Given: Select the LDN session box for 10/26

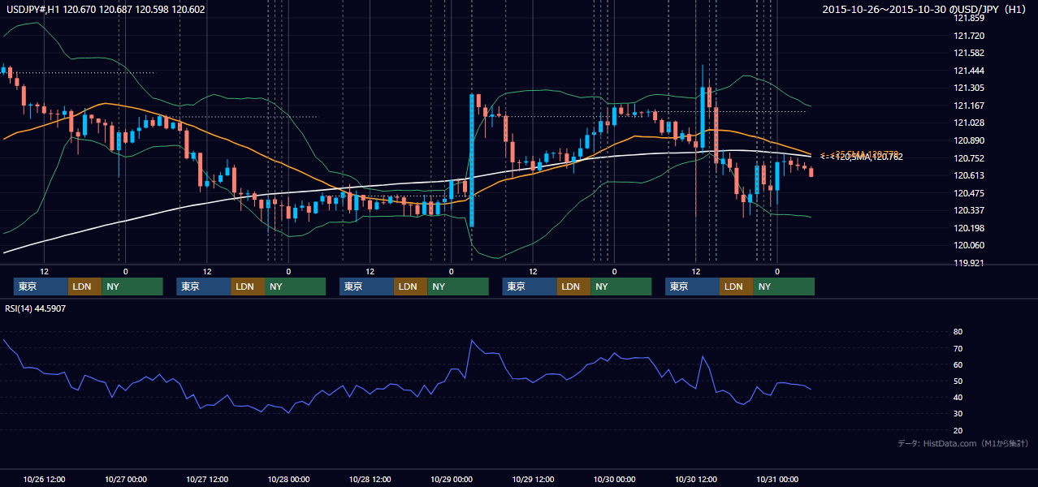Looking at the screenshot, I should [x=85, y=287].
